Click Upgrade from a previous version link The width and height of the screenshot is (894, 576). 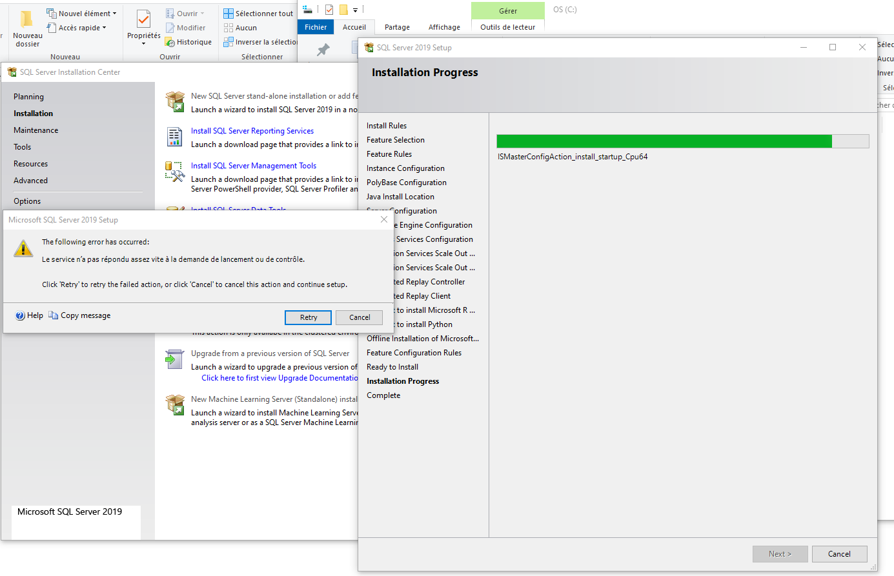[x=270, y=353]
